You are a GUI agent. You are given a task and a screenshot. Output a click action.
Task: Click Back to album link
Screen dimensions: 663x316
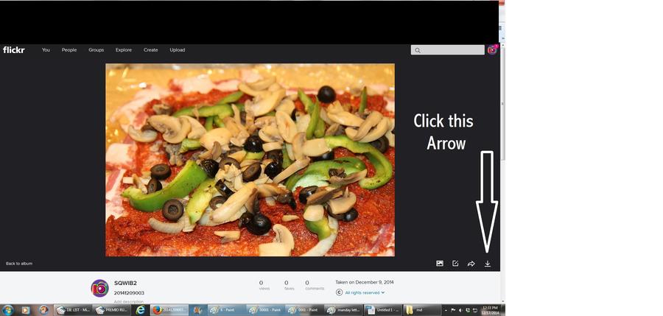(19, 264)
